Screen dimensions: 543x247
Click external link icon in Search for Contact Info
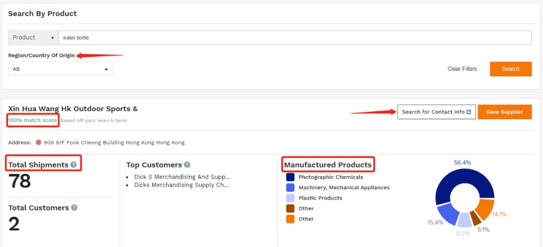click(469, 112)
